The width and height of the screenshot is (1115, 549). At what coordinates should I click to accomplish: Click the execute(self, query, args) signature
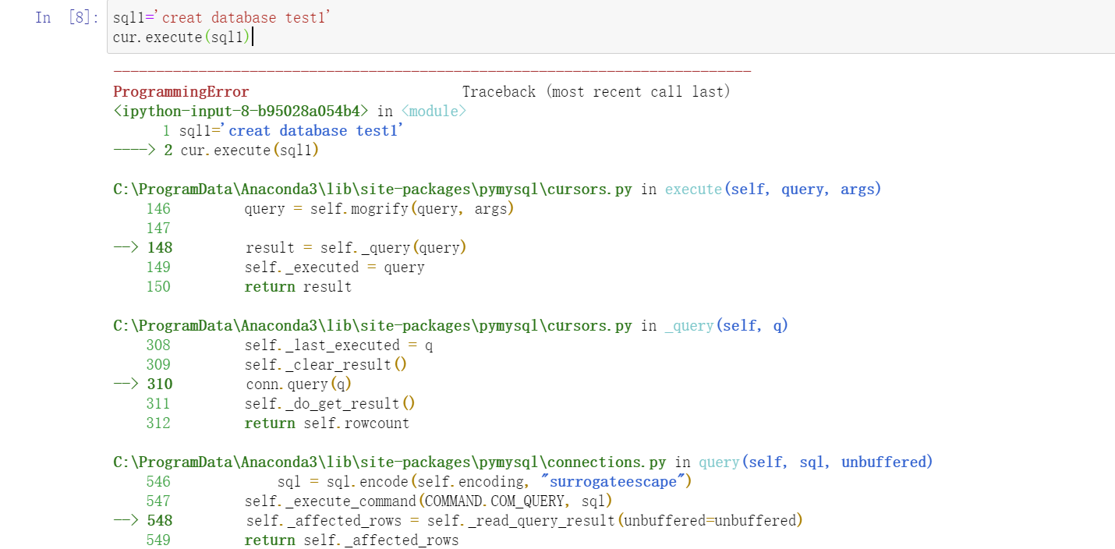(x=773, y=189)
